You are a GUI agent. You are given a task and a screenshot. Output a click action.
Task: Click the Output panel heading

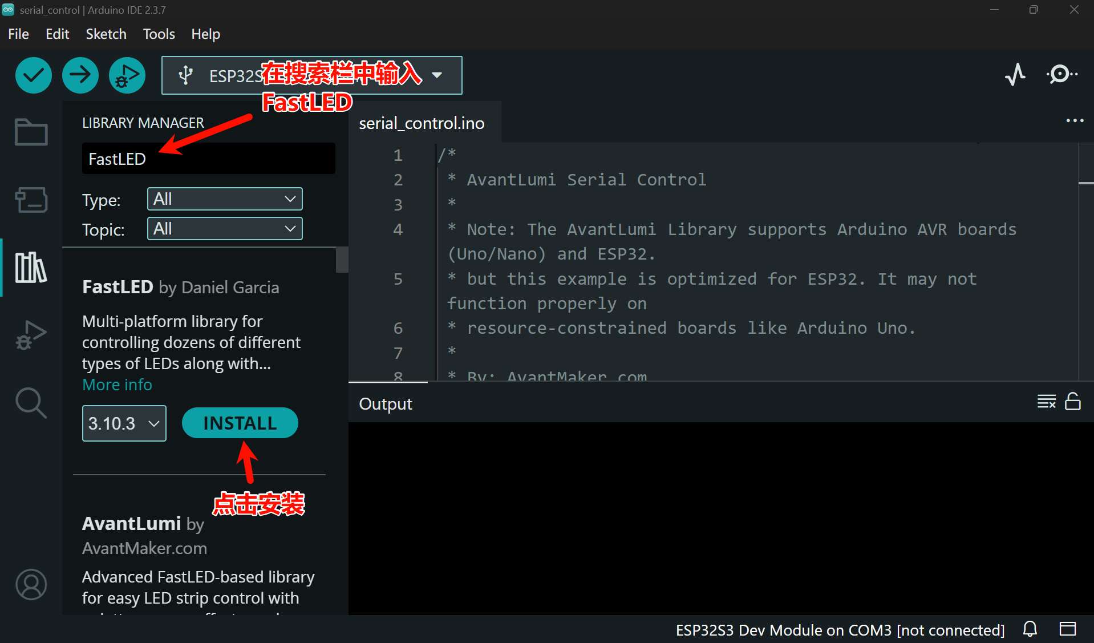[386, 403]
